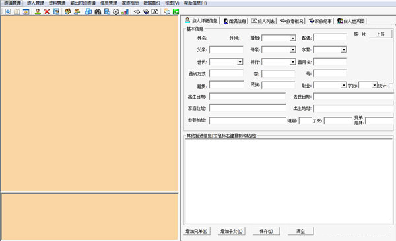Click into the 曾用名 input field
Viewport: 396px width, 241px height.
[330, 62]
